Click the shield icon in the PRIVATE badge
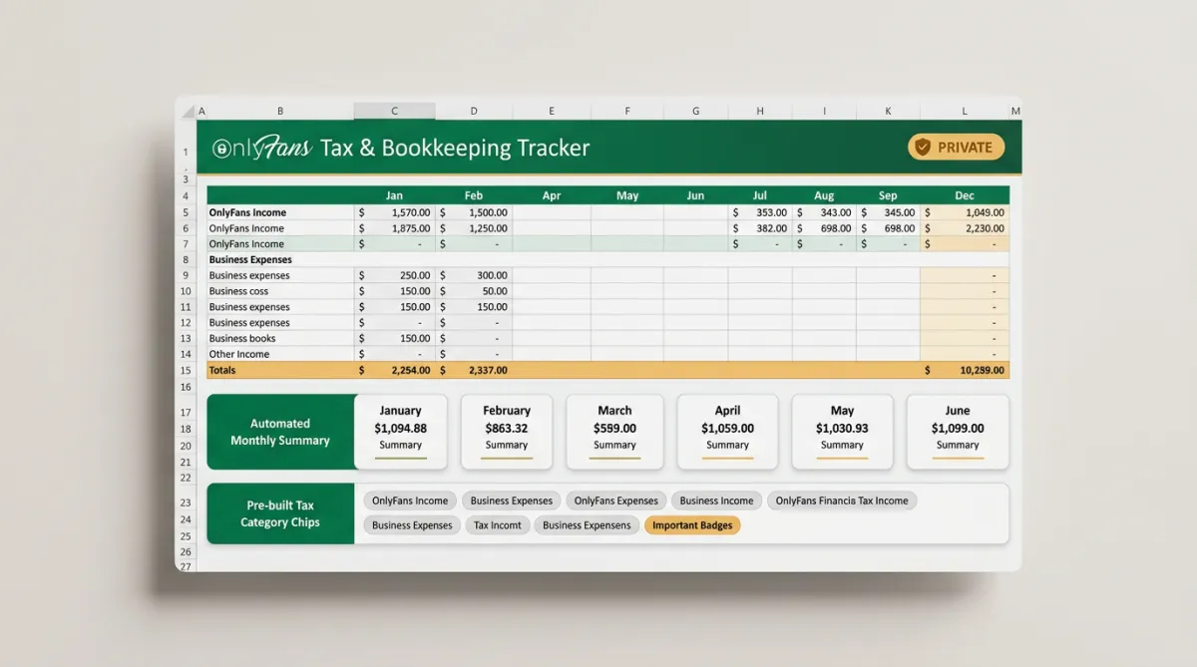This screenshot has width=1197, height=667. click(x=923, y=148)
